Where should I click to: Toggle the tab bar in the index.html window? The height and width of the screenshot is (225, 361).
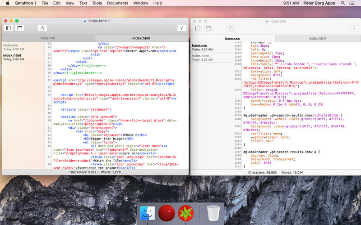point(19,28)
